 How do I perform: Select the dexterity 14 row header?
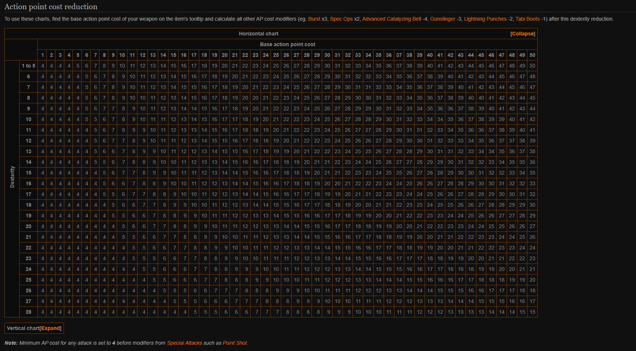(x=28, y=162)
